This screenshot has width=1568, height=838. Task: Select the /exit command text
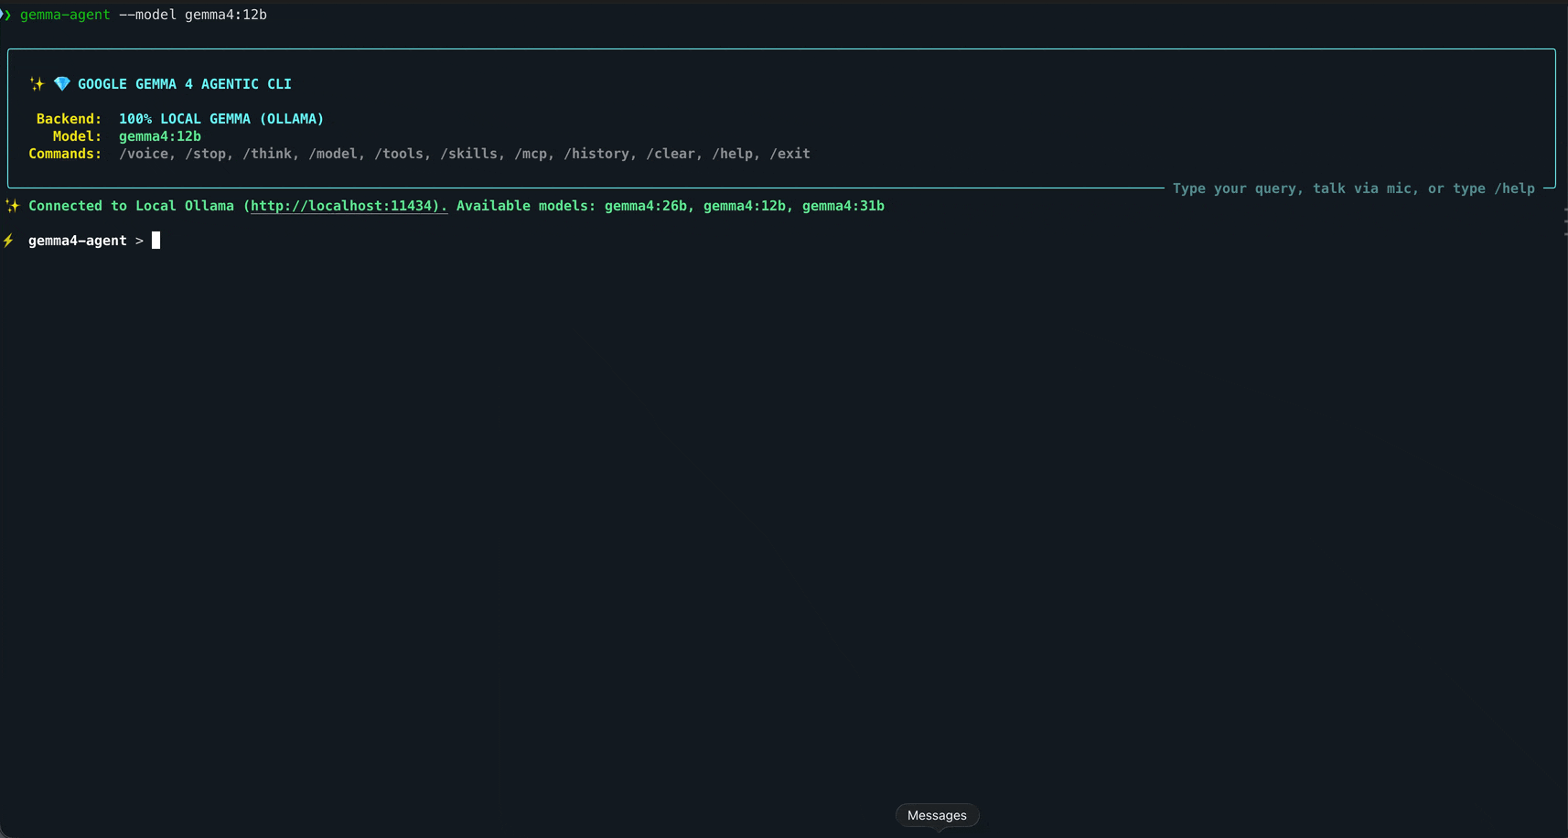[x=789, y=154]
